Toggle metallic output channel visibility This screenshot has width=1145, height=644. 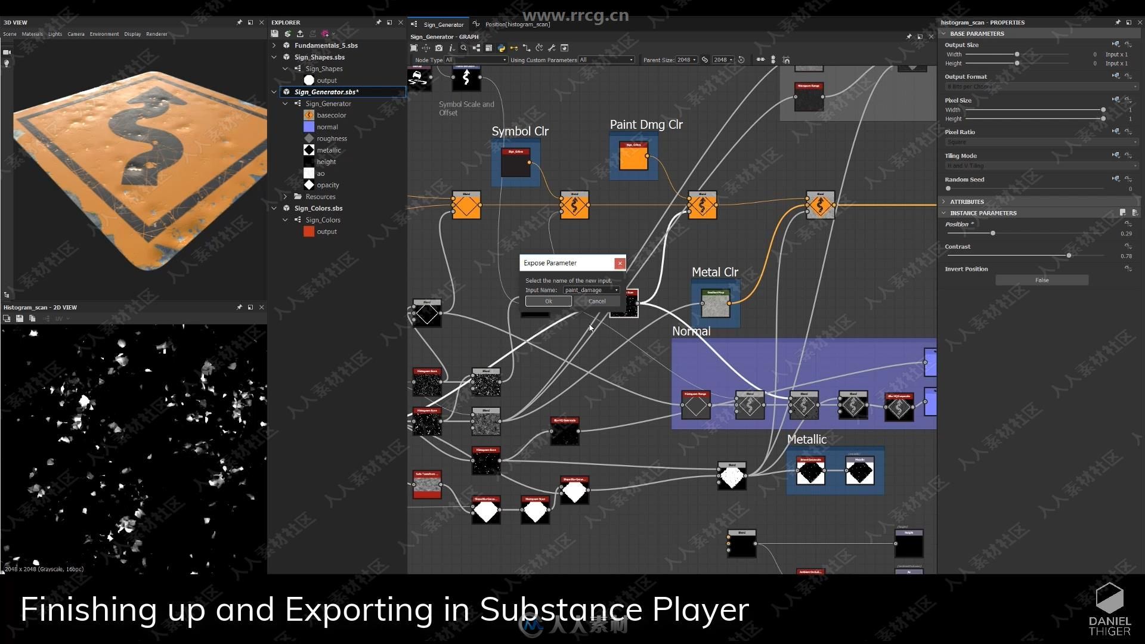pos(309,150)
